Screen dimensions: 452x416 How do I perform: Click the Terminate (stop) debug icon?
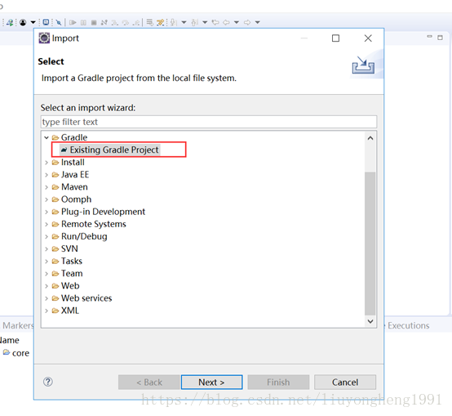click(x=94, y=22)
